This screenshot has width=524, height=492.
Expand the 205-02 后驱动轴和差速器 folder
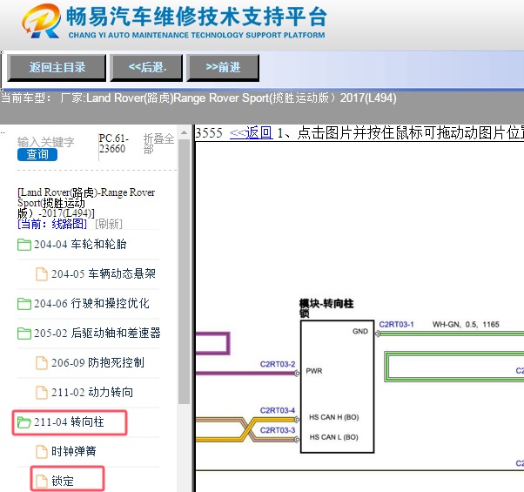[x=97, y=333]
